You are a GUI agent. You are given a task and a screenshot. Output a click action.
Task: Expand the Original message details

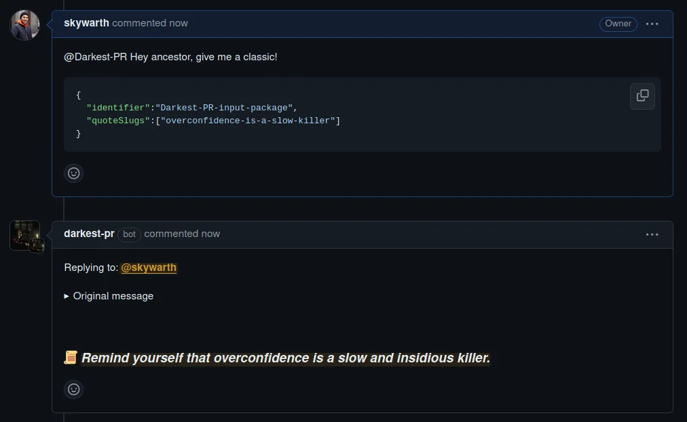click(109, 296)
